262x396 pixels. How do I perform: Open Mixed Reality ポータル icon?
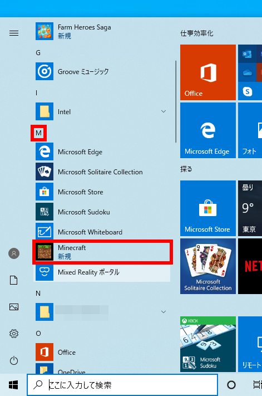(45, 272)
